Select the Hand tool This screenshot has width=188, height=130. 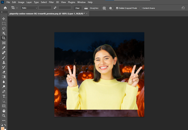[x=4, y=111]
